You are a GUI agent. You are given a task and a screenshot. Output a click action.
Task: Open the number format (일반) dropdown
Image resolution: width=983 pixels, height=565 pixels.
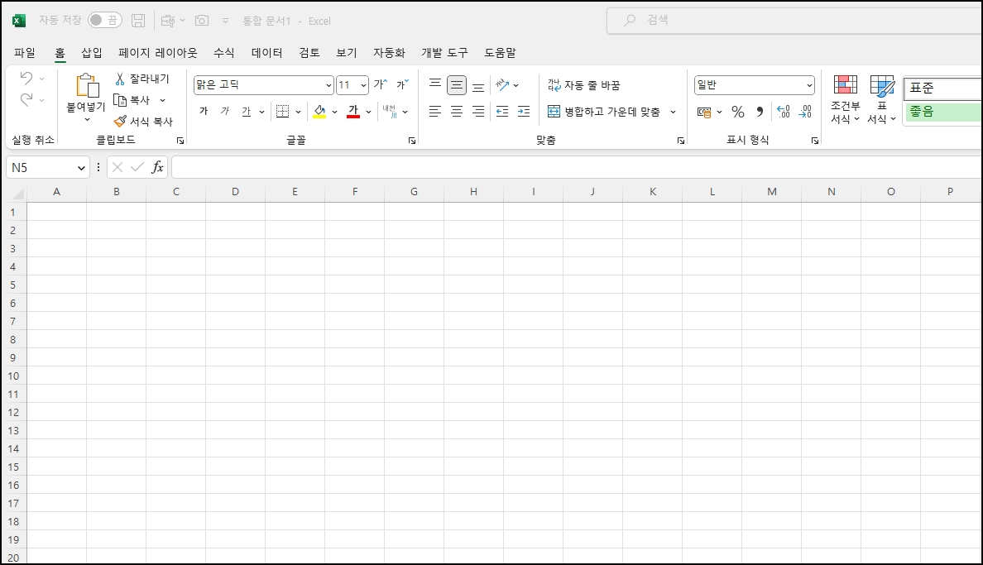point(809,84)
